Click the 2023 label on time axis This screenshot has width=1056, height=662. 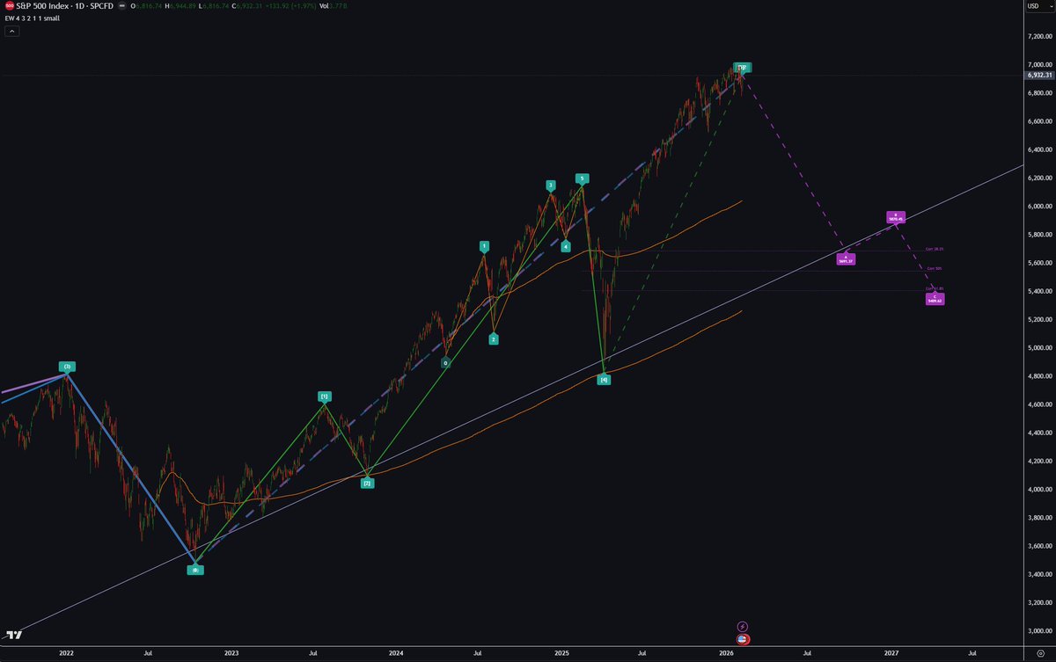coord(231,654)
